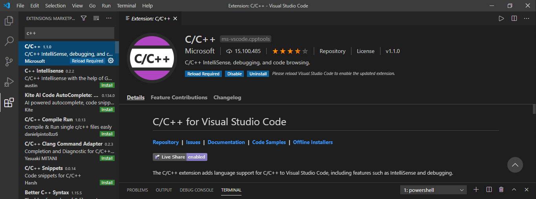Click the split editor right icon
Image resolution: width=536 pixels, height=199 pixels.
click(x=514, y=18)
